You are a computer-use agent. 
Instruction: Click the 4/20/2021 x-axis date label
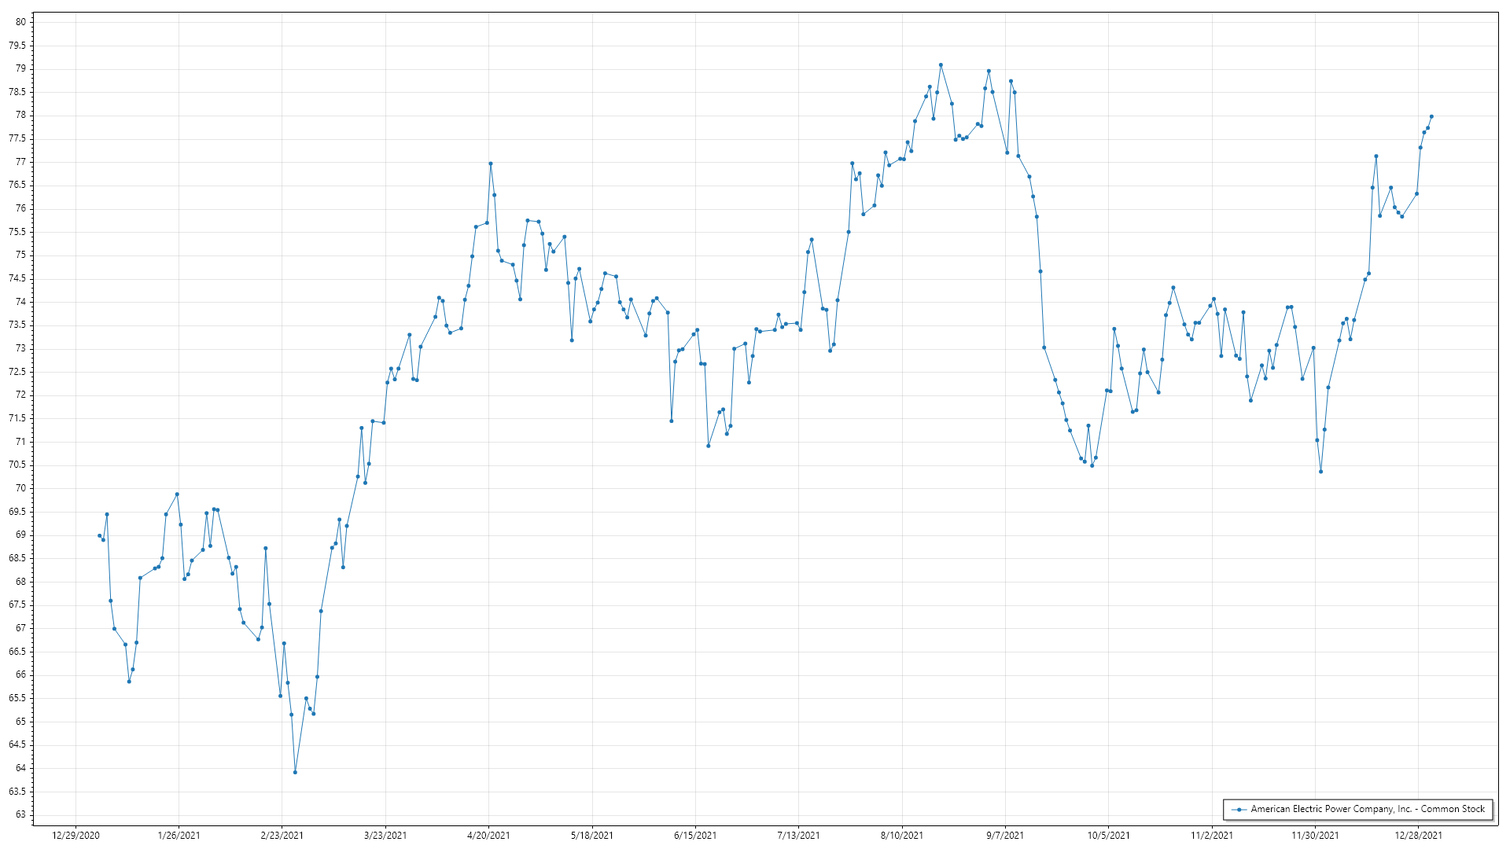(x=488, y=836)
